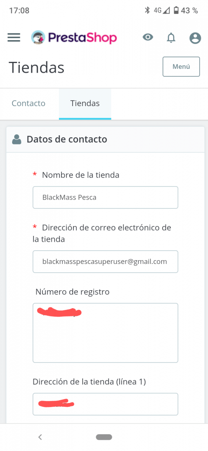Switch to the Contacto tab
This screenshot has width=208, height=451.
[28, 103]
